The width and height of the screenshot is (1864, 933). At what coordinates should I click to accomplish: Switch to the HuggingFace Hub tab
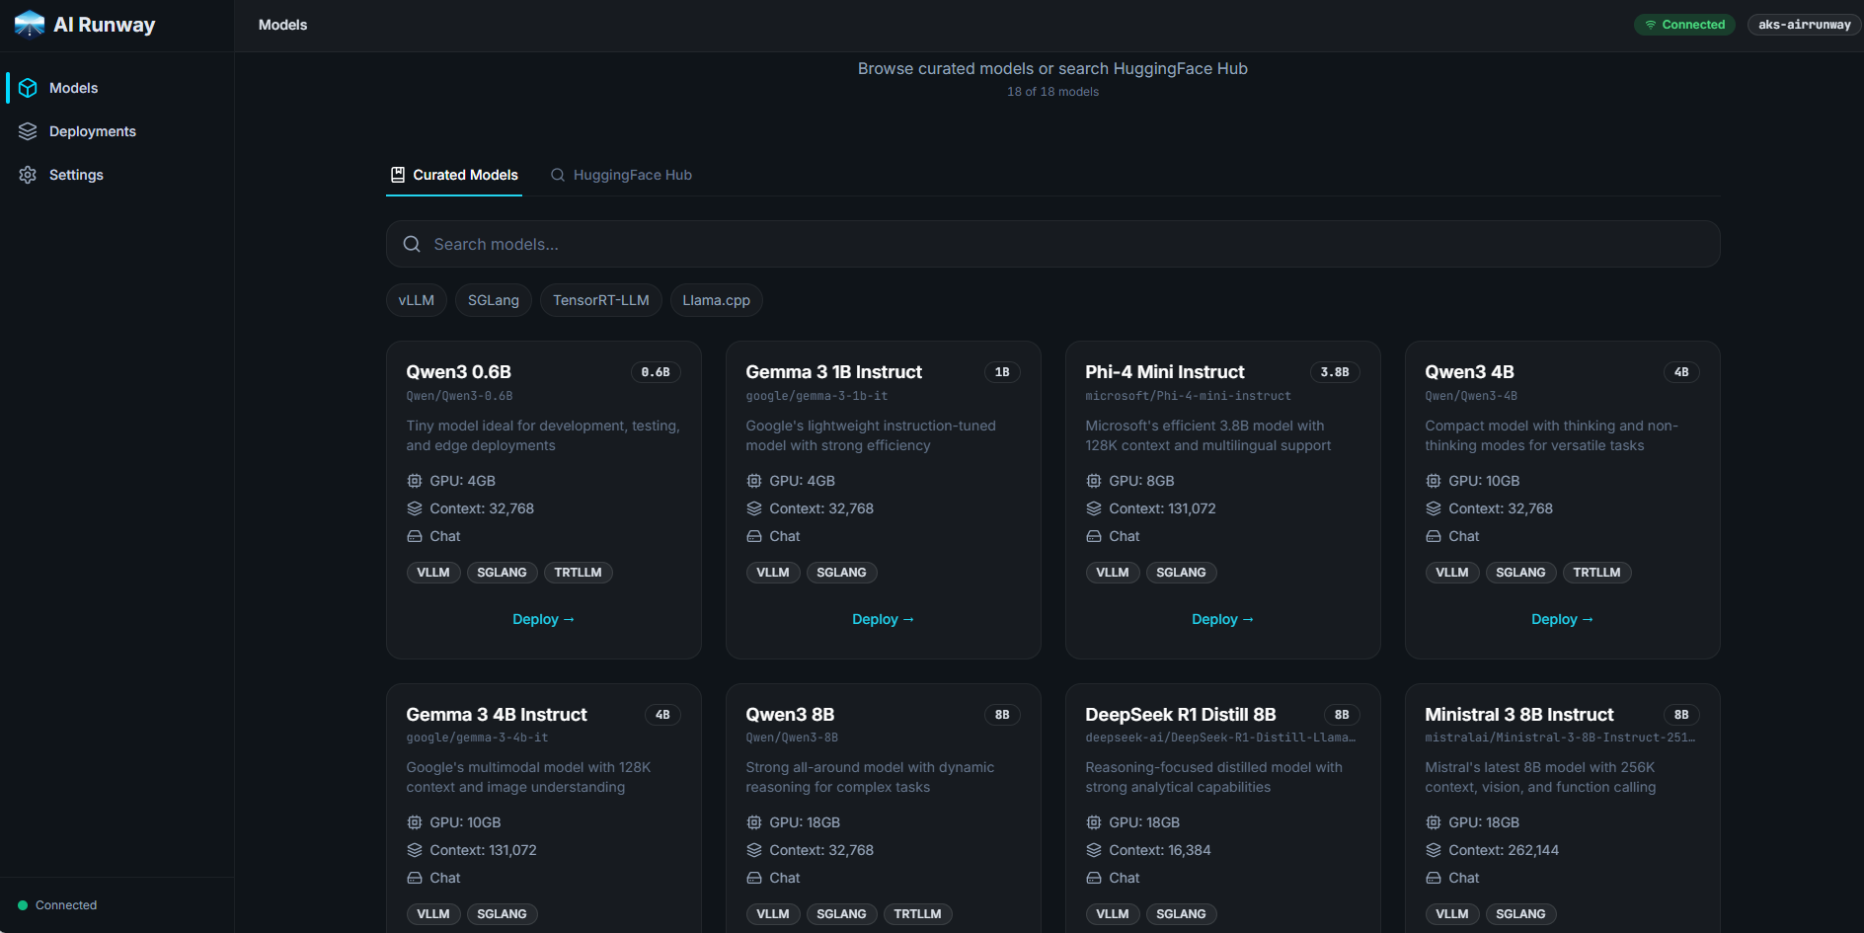[x=621, y=175]
